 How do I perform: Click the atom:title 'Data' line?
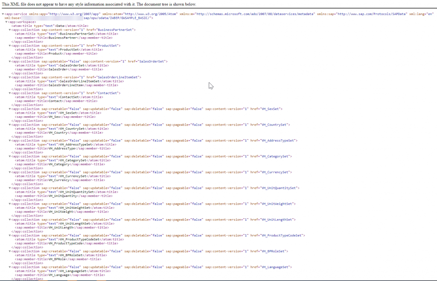pos(50,26)
